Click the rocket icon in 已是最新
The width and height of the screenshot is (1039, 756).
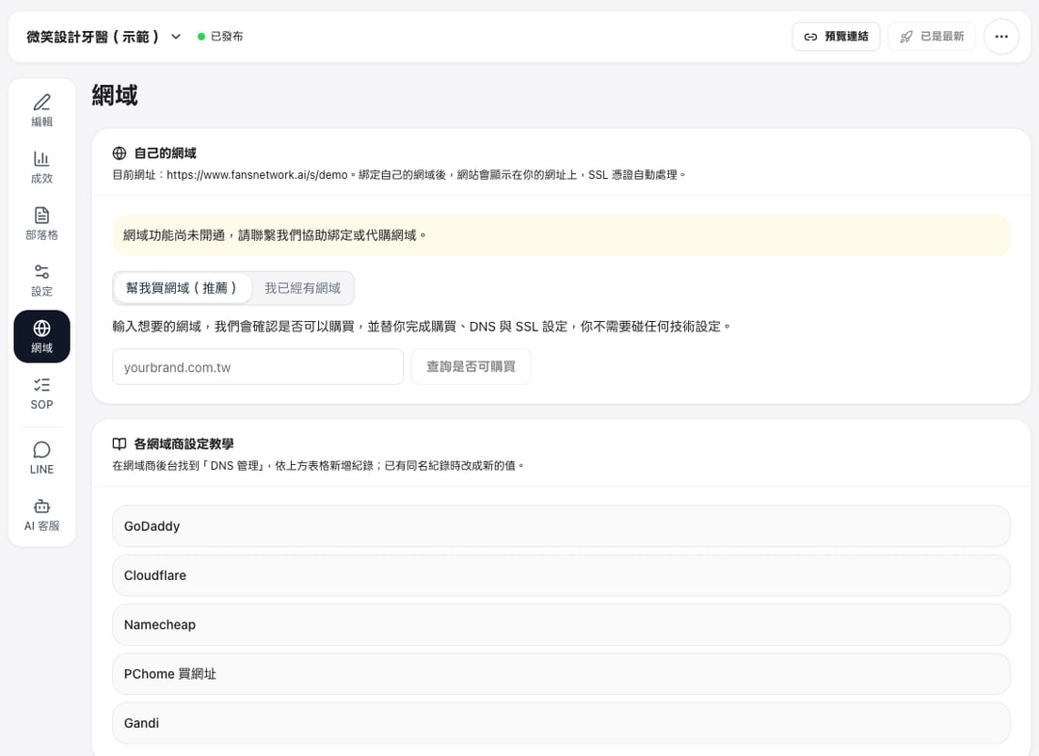[x=906, y=37]
